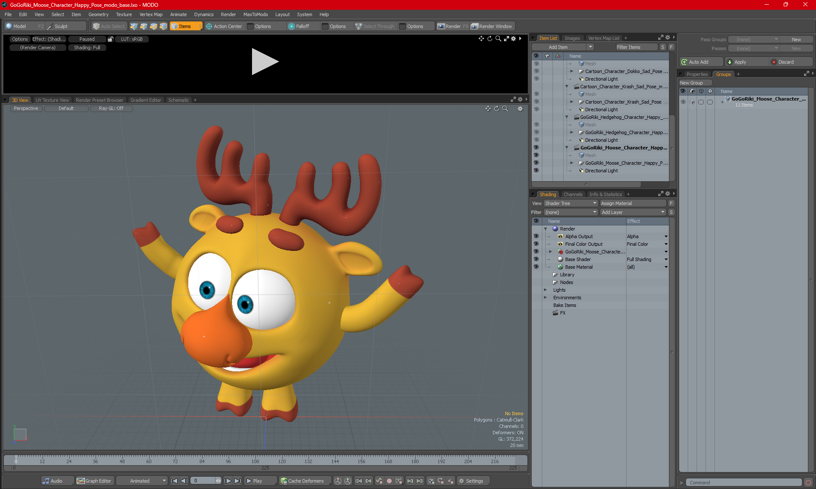Click the preview panel zoom magnifier icon
The height and width of the screenshot is (489, 816).
[x=498, y=39]
